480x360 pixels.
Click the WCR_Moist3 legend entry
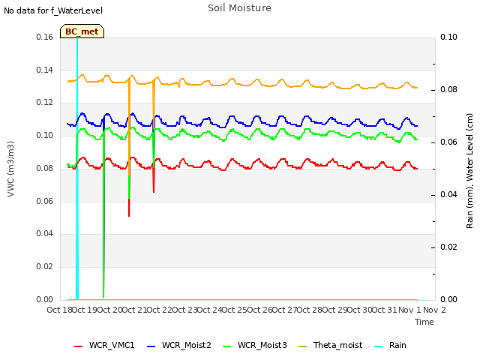click(255, 345)
